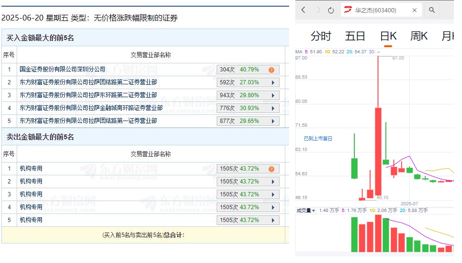Click 交易营业部名称 header in the buy table

151,55
